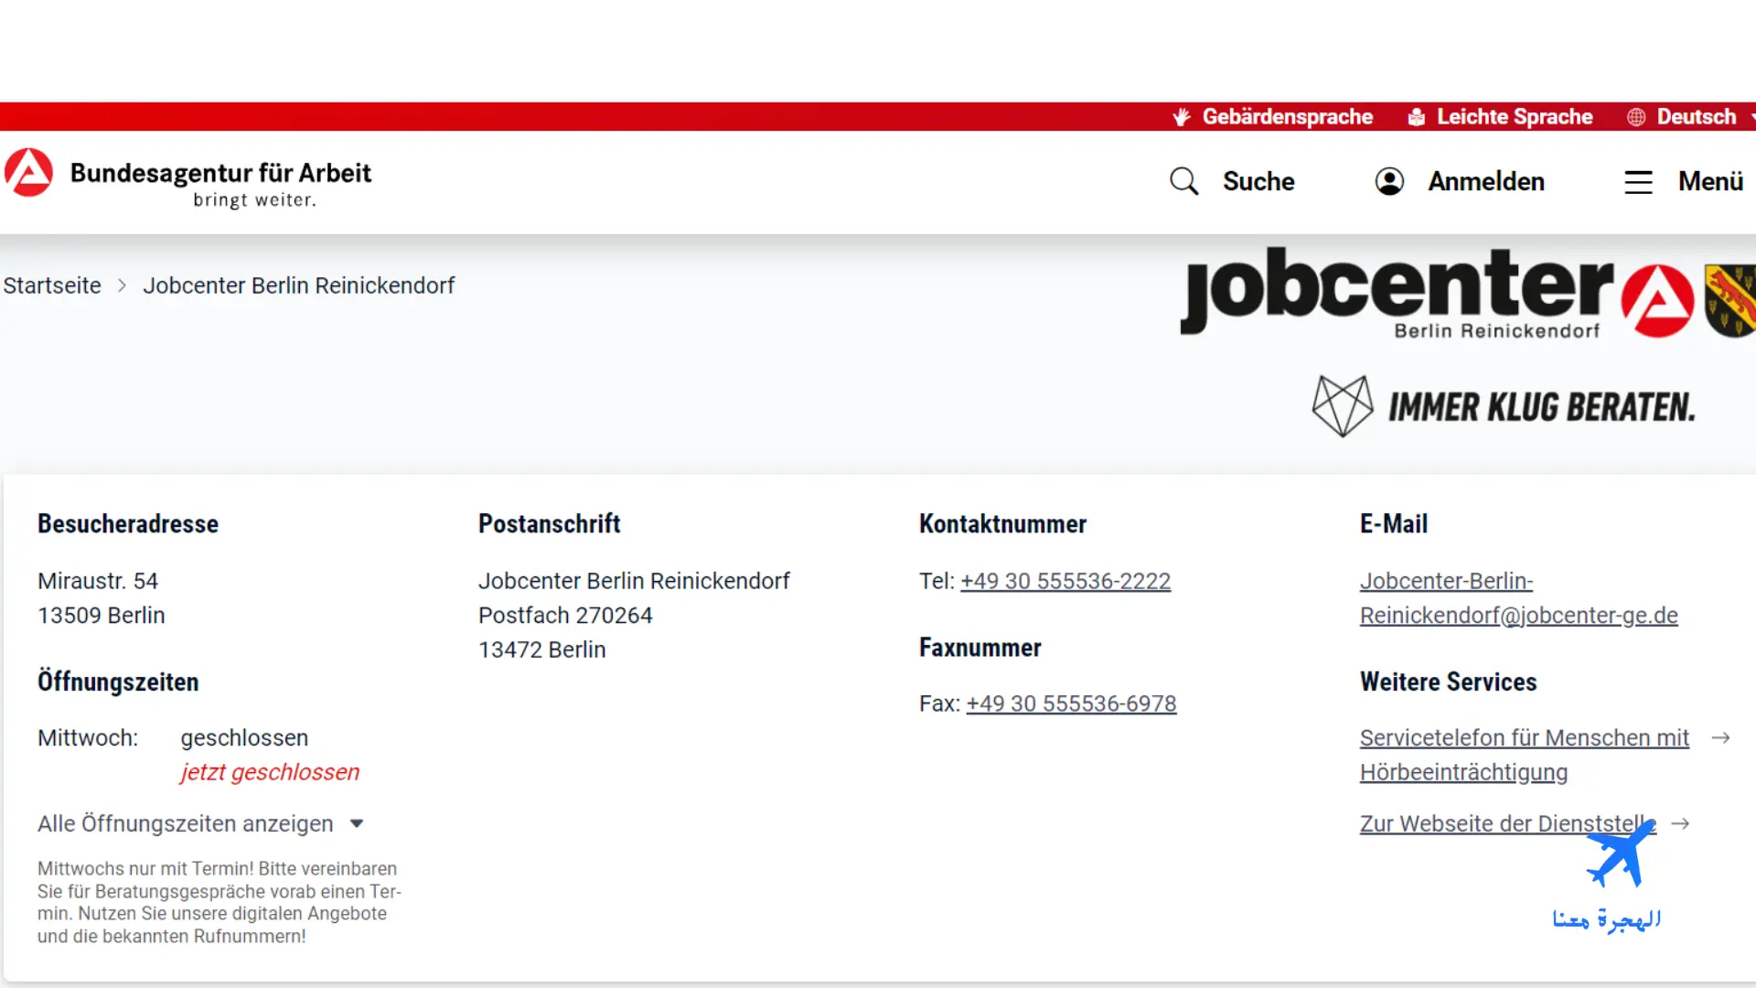Open Zur Webseite der Dienststelle link

click(x=1507, y=823)
